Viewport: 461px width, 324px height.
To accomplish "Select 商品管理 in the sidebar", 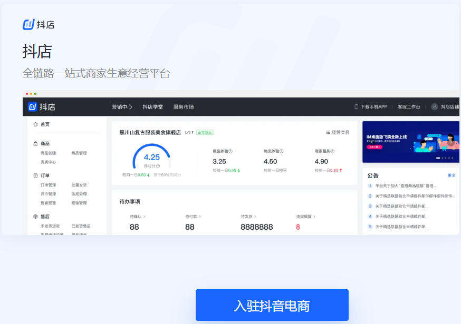I will (x=79, y=153).
